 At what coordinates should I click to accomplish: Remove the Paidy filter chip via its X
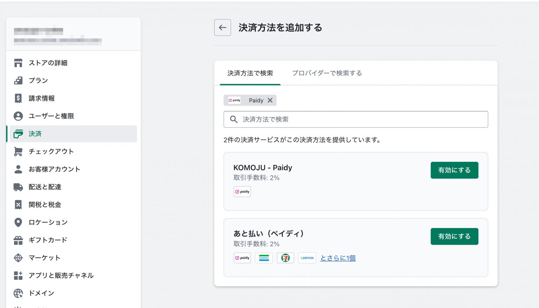click(x=270, y=100)
